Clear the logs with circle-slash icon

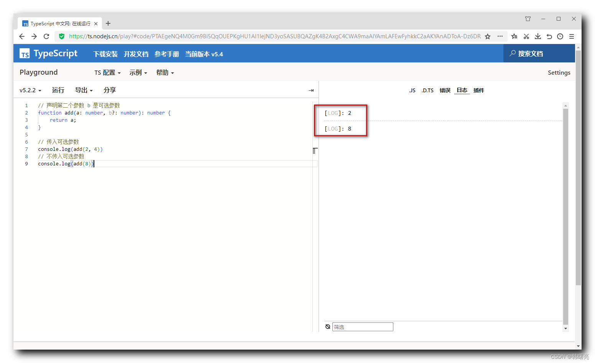pyautogui.click(x=328, y=327)
